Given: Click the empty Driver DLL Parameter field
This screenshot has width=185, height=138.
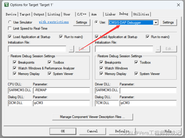Looking at the screenshot, I should 148,90.
